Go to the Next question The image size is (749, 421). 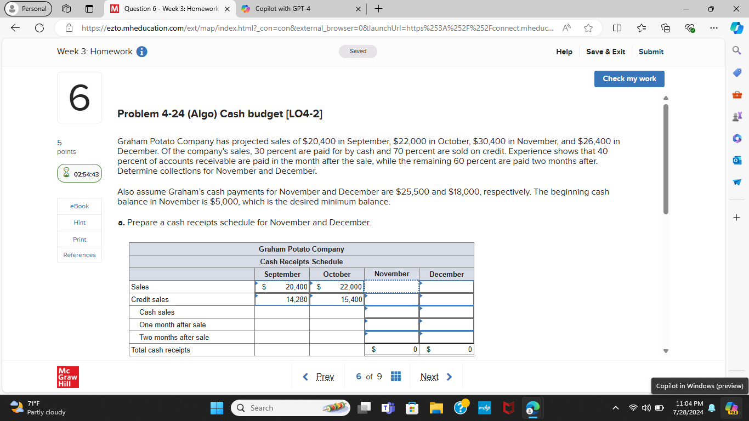[x=436, y=377]
